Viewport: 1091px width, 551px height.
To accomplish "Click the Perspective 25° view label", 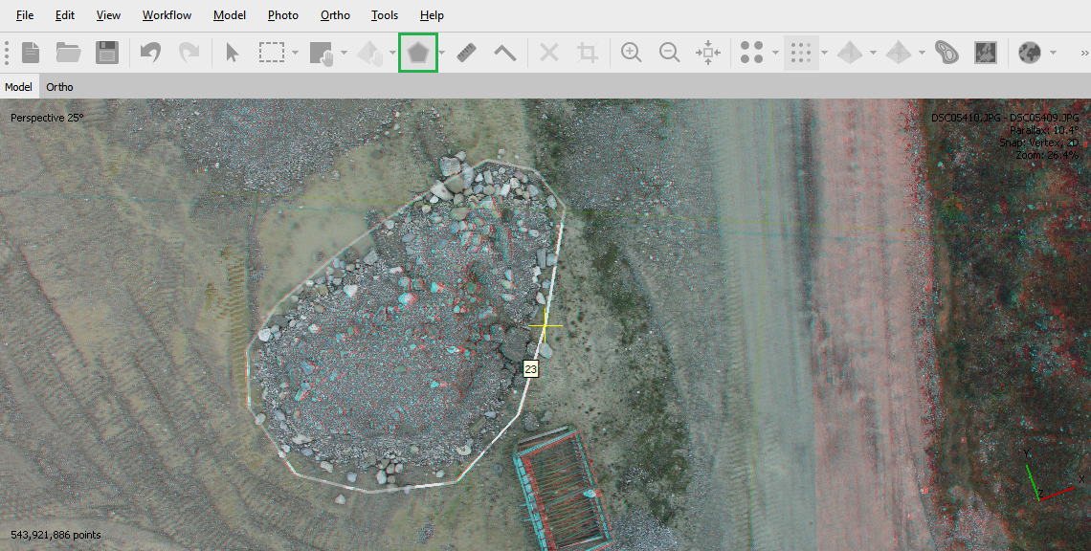I will [47, 118].
